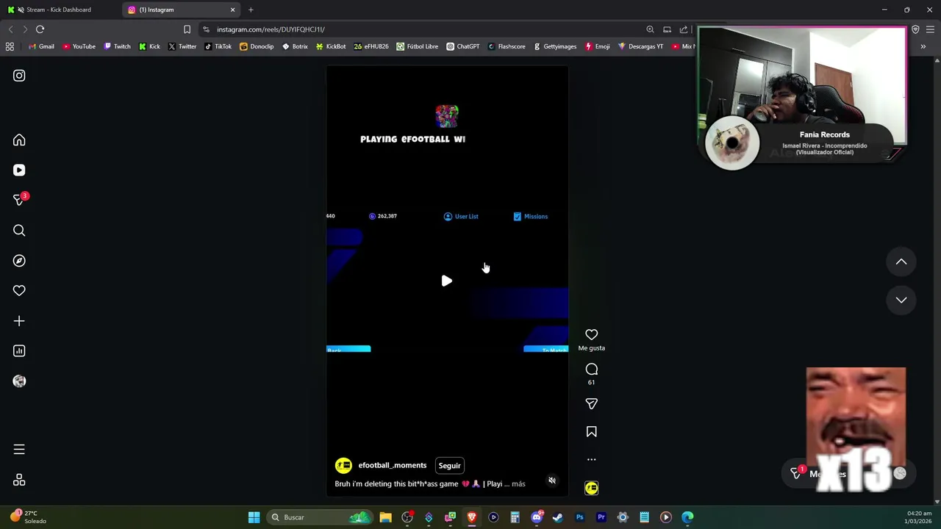The width and height of the screenshot is (941, 529).
Task: Open Instagram home from the sidebar
Action: click(x=19, y=140)
